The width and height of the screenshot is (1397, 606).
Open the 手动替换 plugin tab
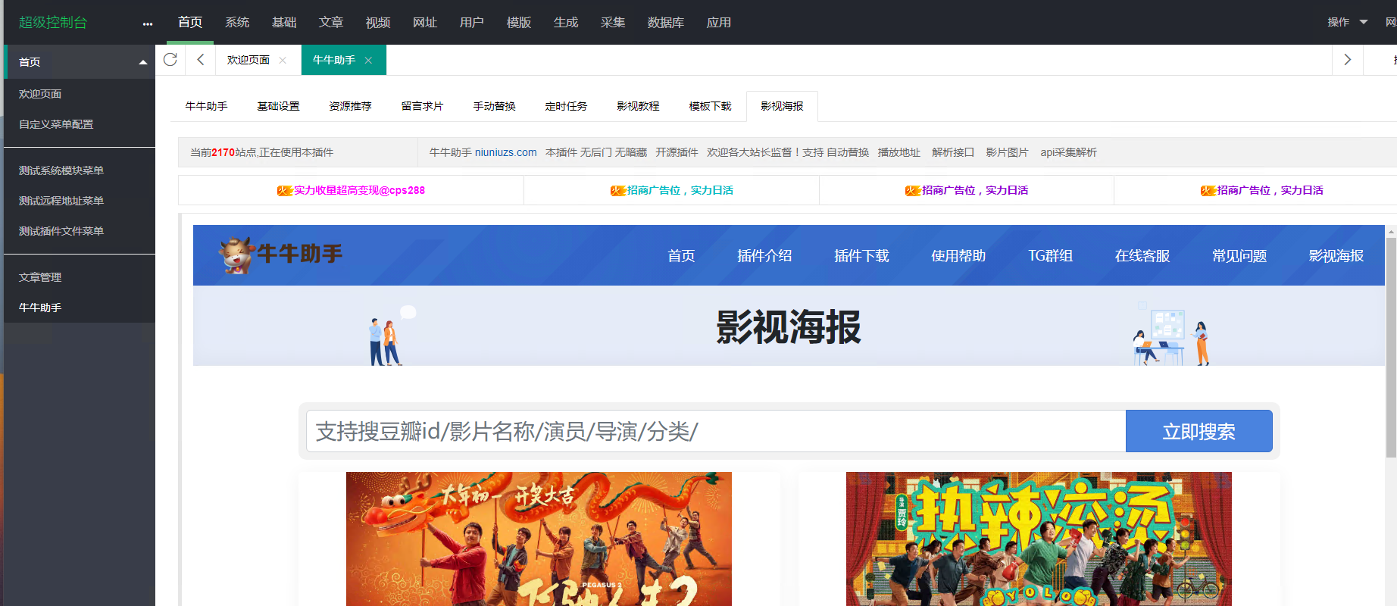(x=495, y=106)
